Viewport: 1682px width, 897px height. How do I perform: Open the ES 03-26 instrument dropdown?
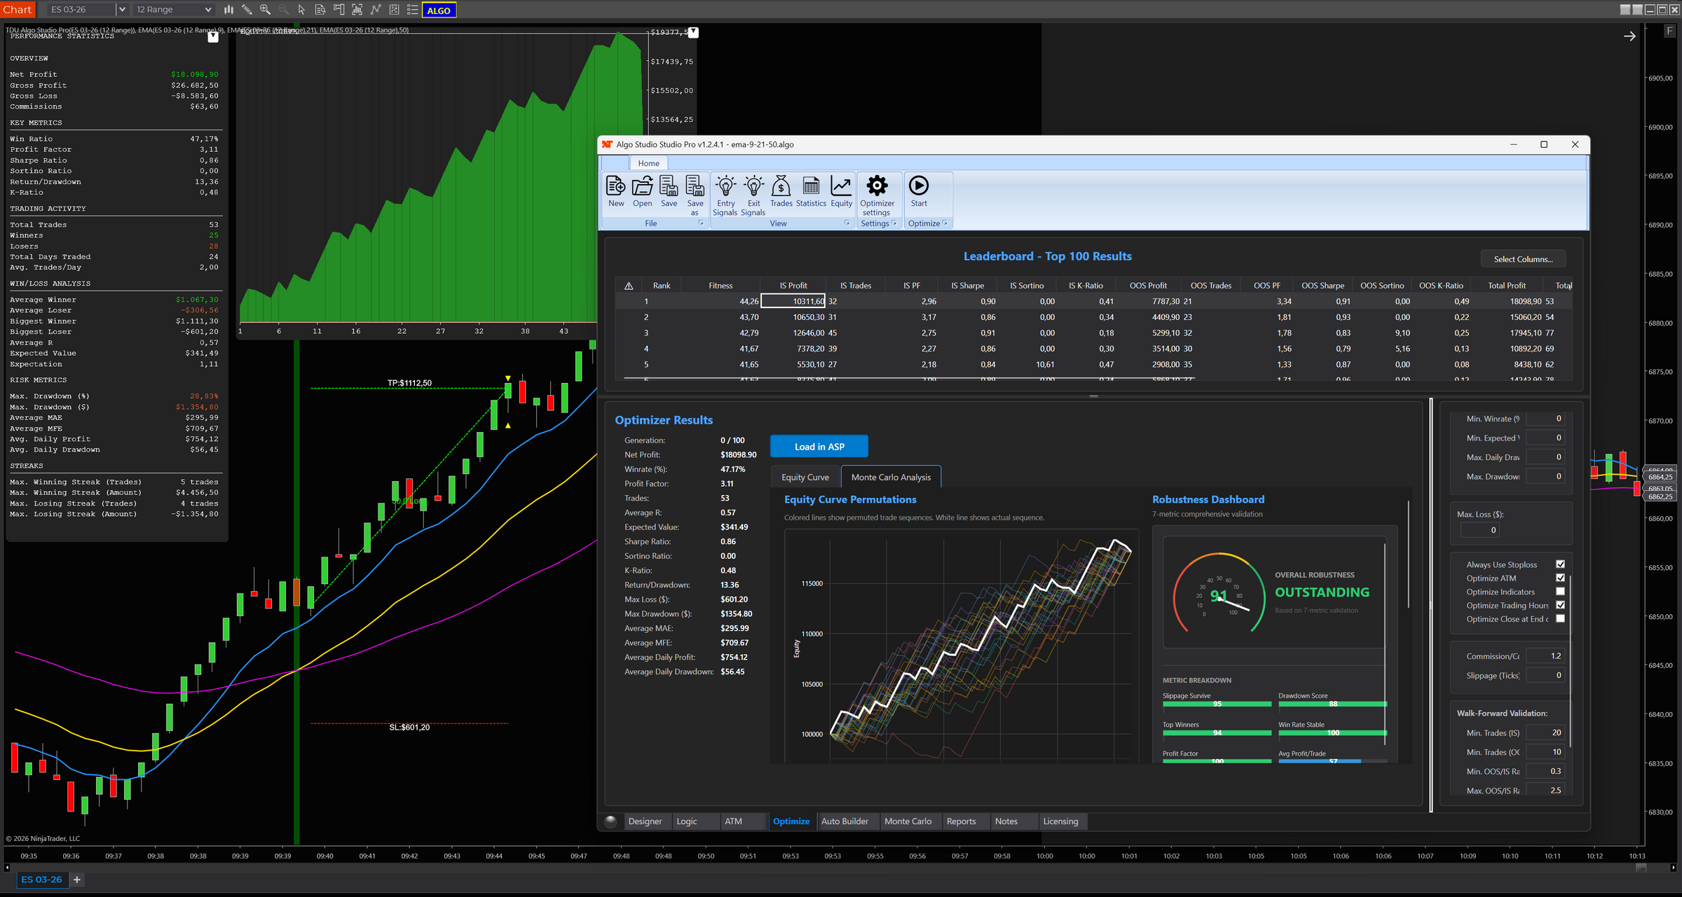click(x=122, y=9)
